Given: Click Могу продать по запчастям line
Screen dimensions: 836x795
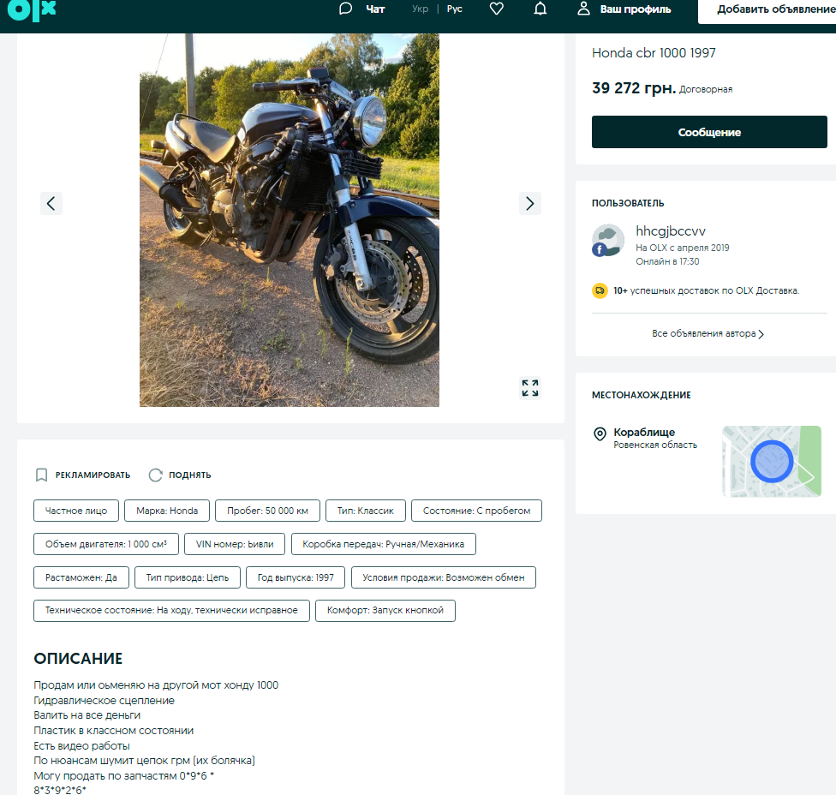Looking at the screenshot, I should (x=123, y=776).
